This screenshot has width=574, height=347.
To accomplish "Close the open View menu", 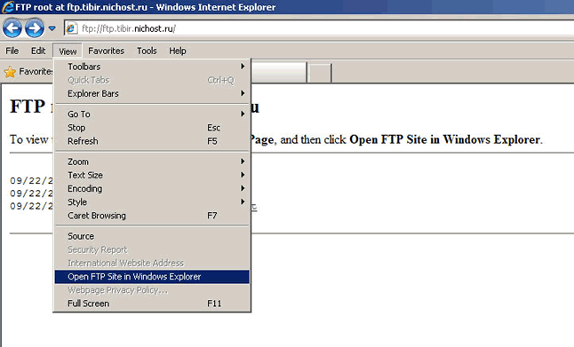I will coord(68,51).
